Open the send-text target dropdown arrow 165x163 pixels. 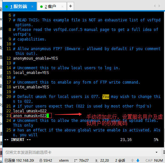(156, 152)
